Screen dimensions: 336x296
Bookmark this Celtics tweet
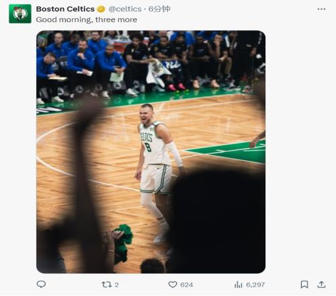point(304,285)
